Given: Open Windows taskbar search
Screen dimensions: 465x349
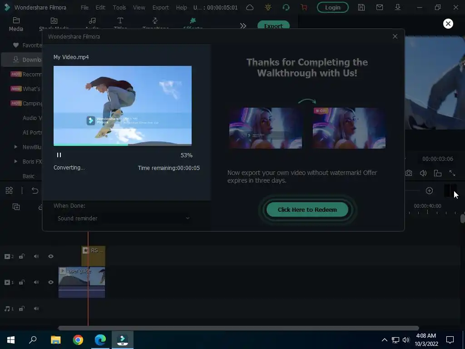Looking at the screenshot, I should [x=33, y=340].
